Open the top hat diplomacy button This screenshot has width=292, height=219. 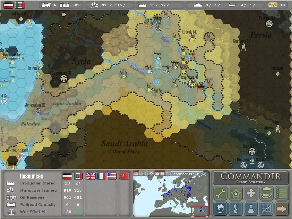pyautogui.click(x=266, y=193)
